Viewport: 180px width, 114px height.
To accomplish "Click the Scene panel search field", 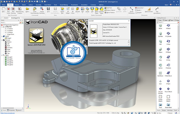I will (10, 23).
